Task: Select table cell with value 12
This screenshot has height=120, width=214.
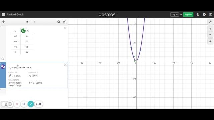Action: pos(27,52)
